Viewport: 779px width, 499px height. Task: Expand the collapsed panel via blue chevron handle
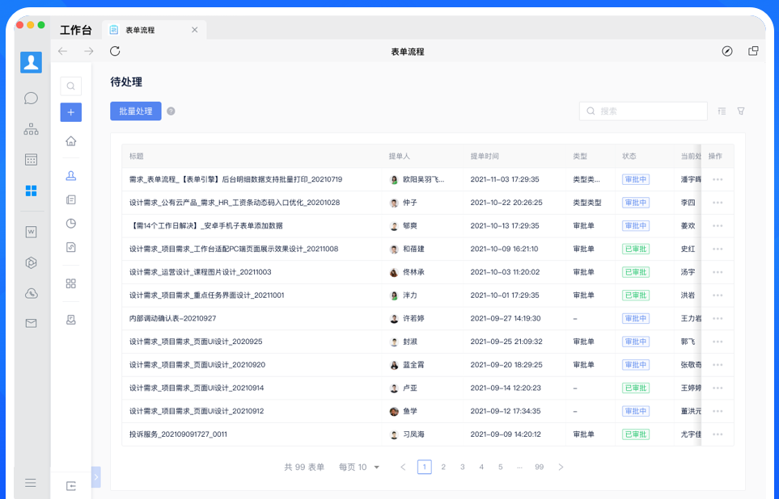pos(96,477)
